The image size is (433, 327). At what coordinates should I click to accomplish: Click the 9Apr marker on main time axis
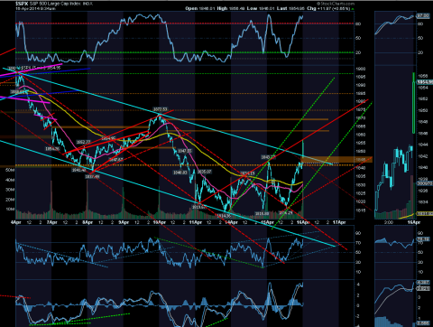(124, 222)
